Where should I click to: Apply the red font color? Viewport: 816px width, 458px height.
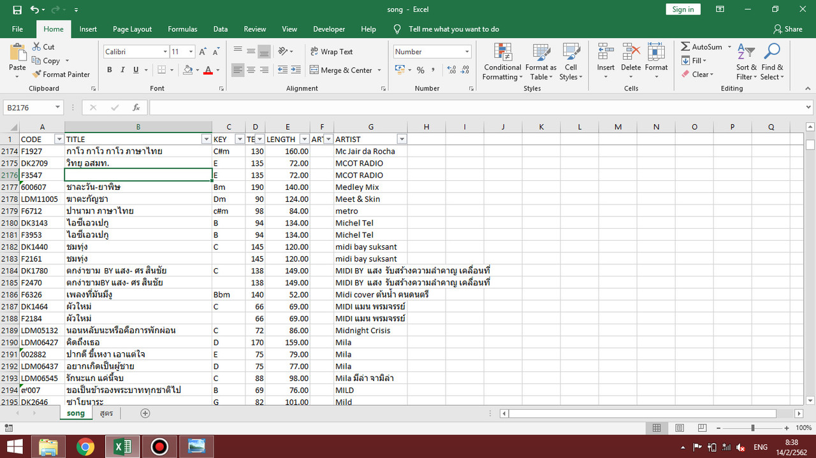[208, 70]
